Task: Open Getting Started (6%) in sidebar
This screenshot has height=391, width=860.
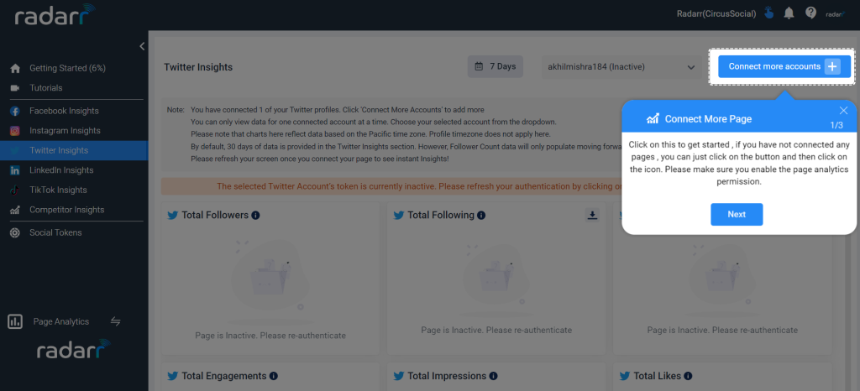Action: [x=67, y=69]
